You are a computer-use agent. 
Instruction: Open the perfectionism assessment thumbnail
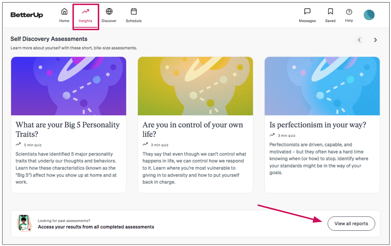coord(322,86)
